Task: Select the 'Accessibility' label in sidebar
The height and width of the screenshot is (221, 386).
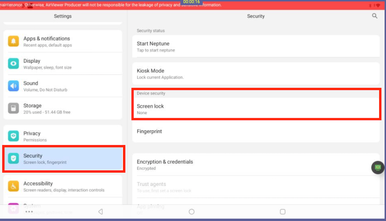Action: point(38,184)
